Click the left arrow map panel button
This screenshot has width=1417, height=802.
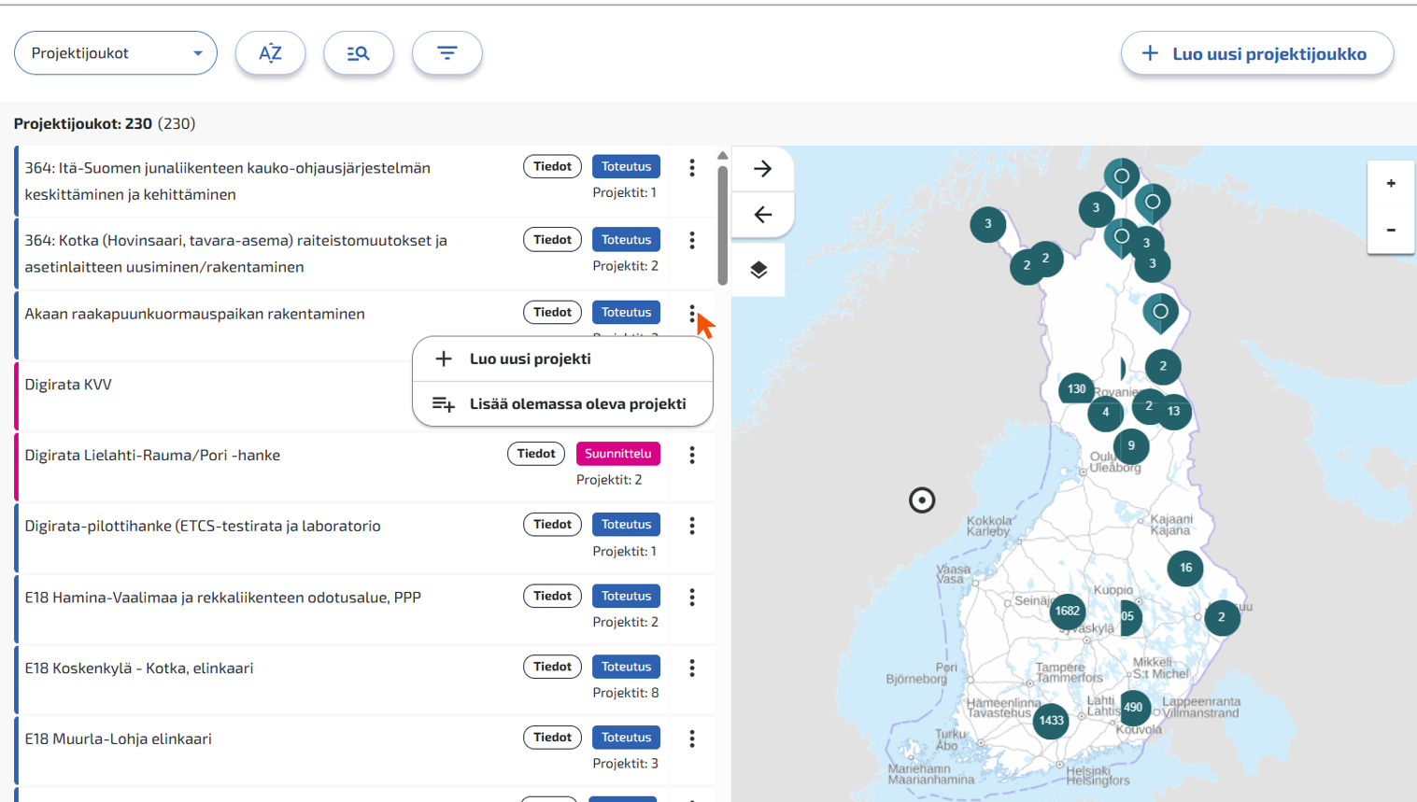click(x=763, y=215)
